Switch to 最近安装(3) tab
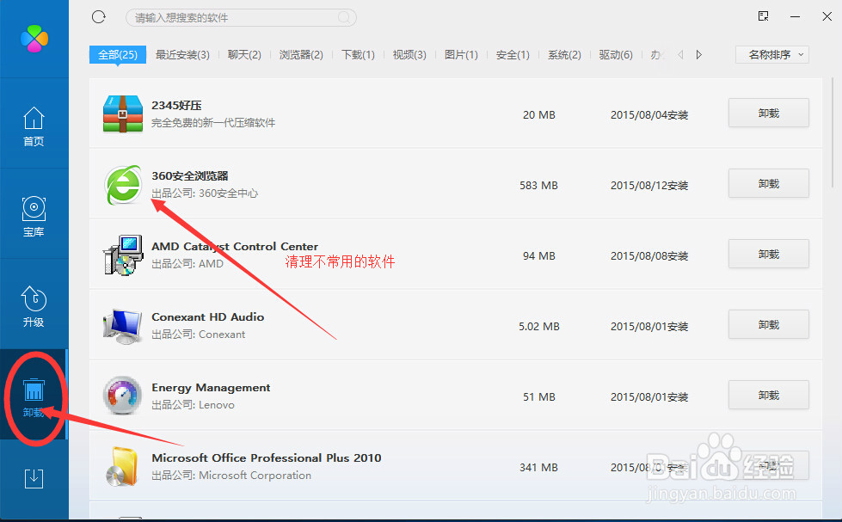Viewport: 842px width, 522px height. coord(182,54)
